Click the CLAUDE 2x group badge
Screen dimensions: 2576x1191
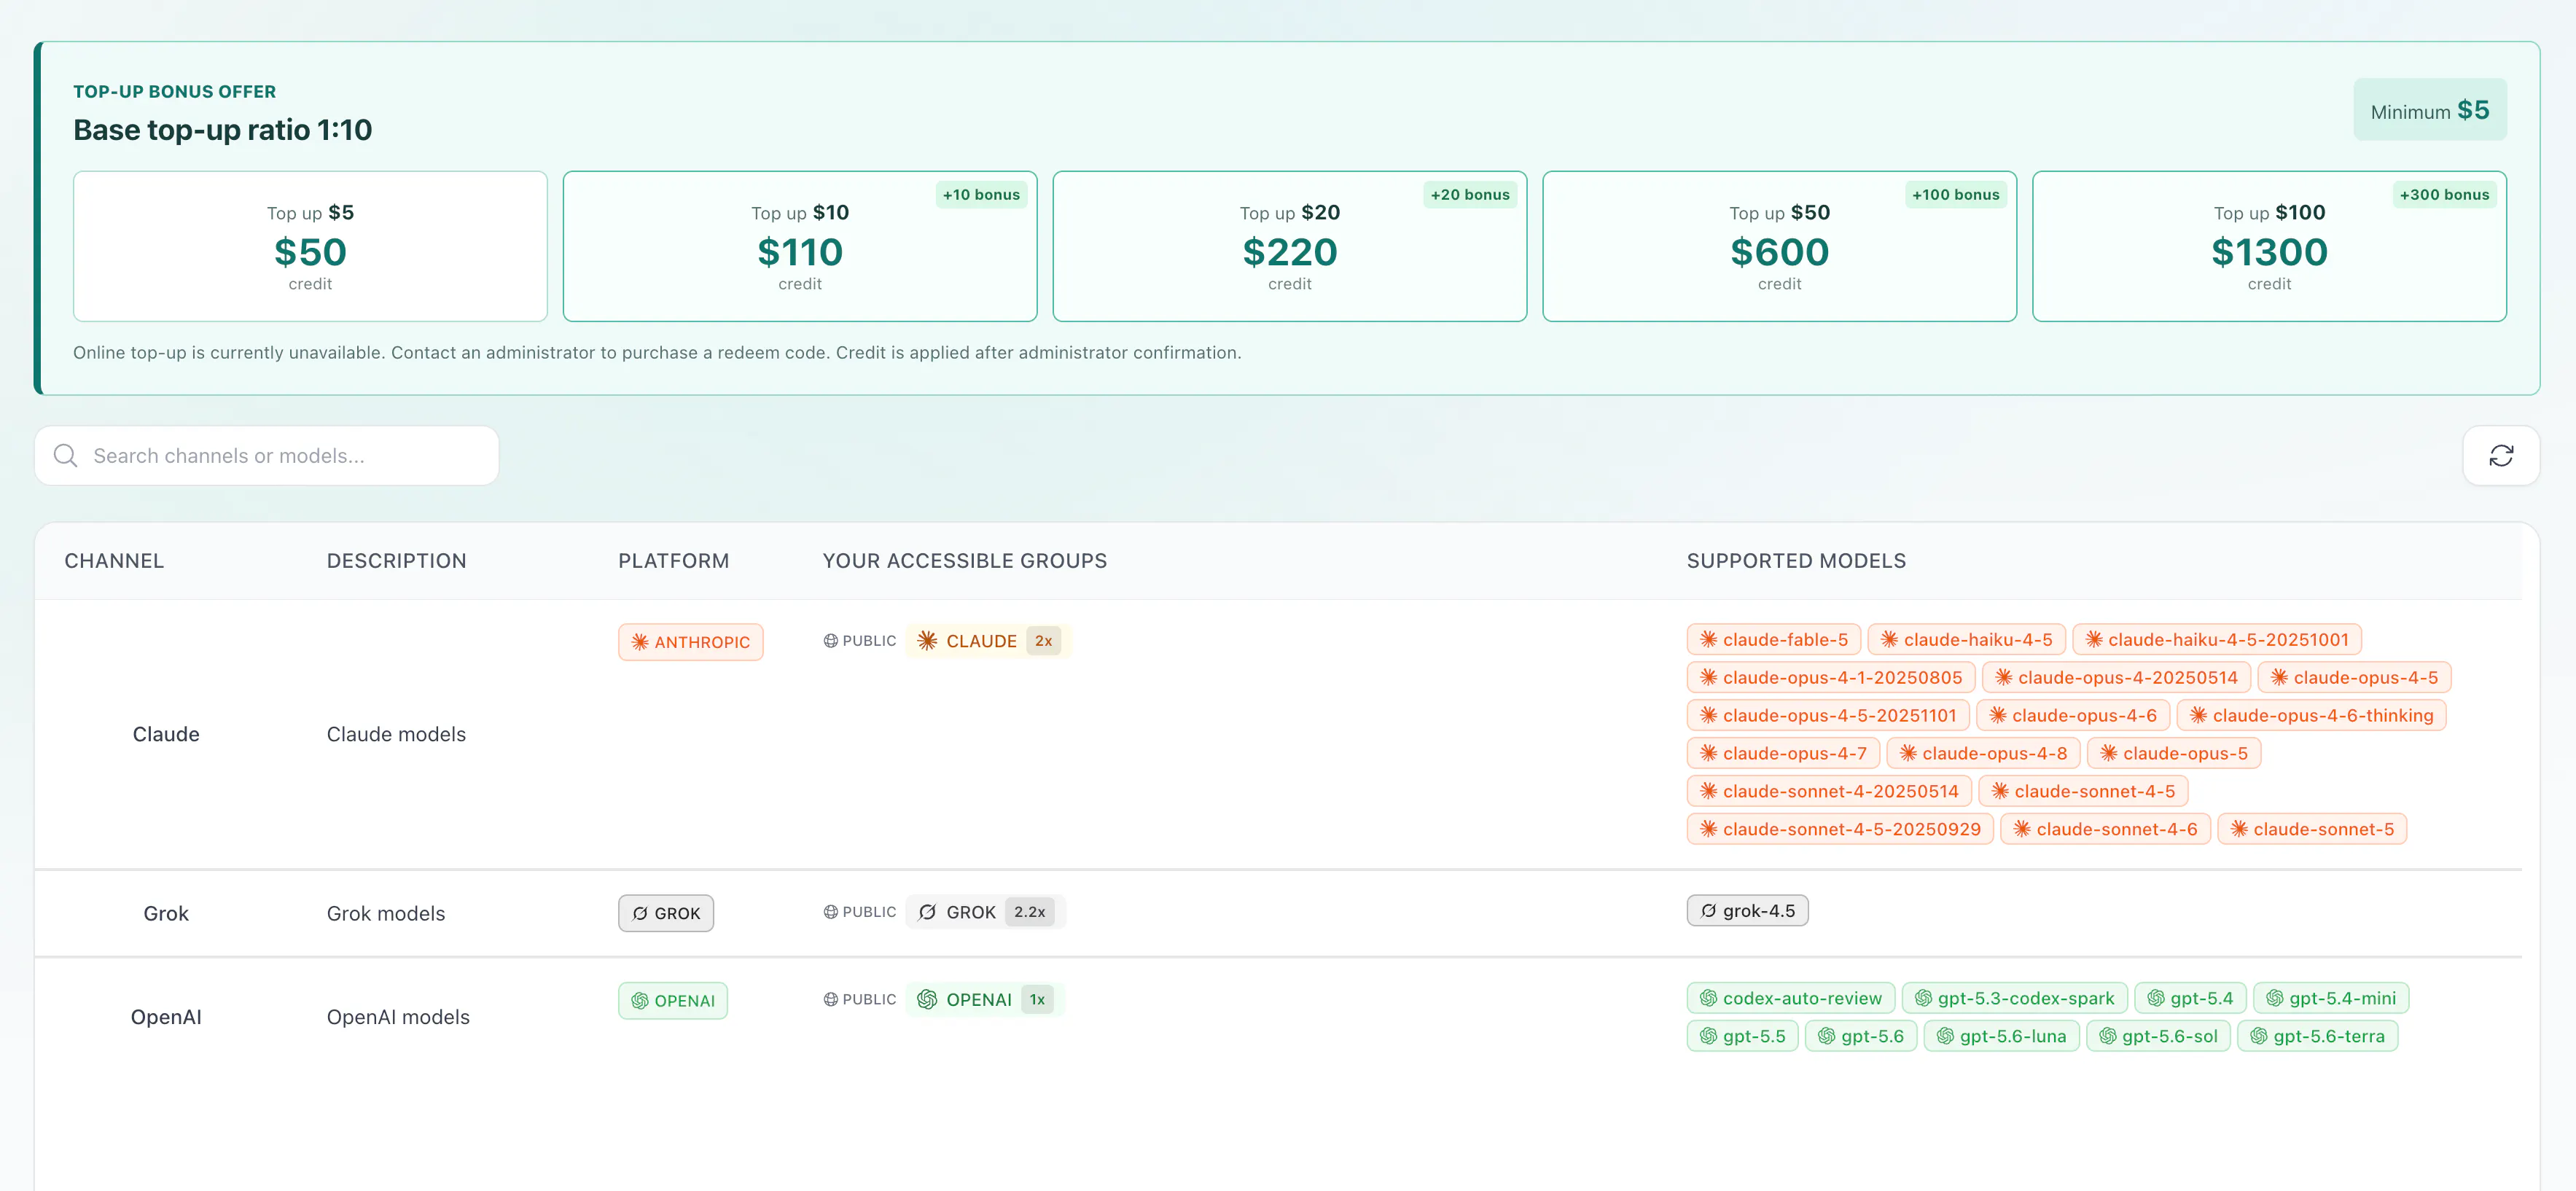(988, 641)
